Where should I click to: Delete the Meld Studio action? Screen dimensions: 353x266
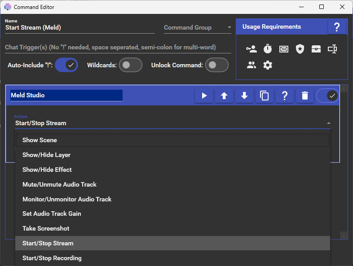point(305,96)
